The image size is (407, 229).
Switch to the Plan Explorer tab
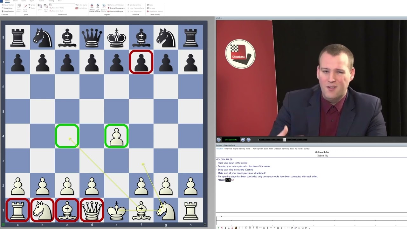point(258,149)
